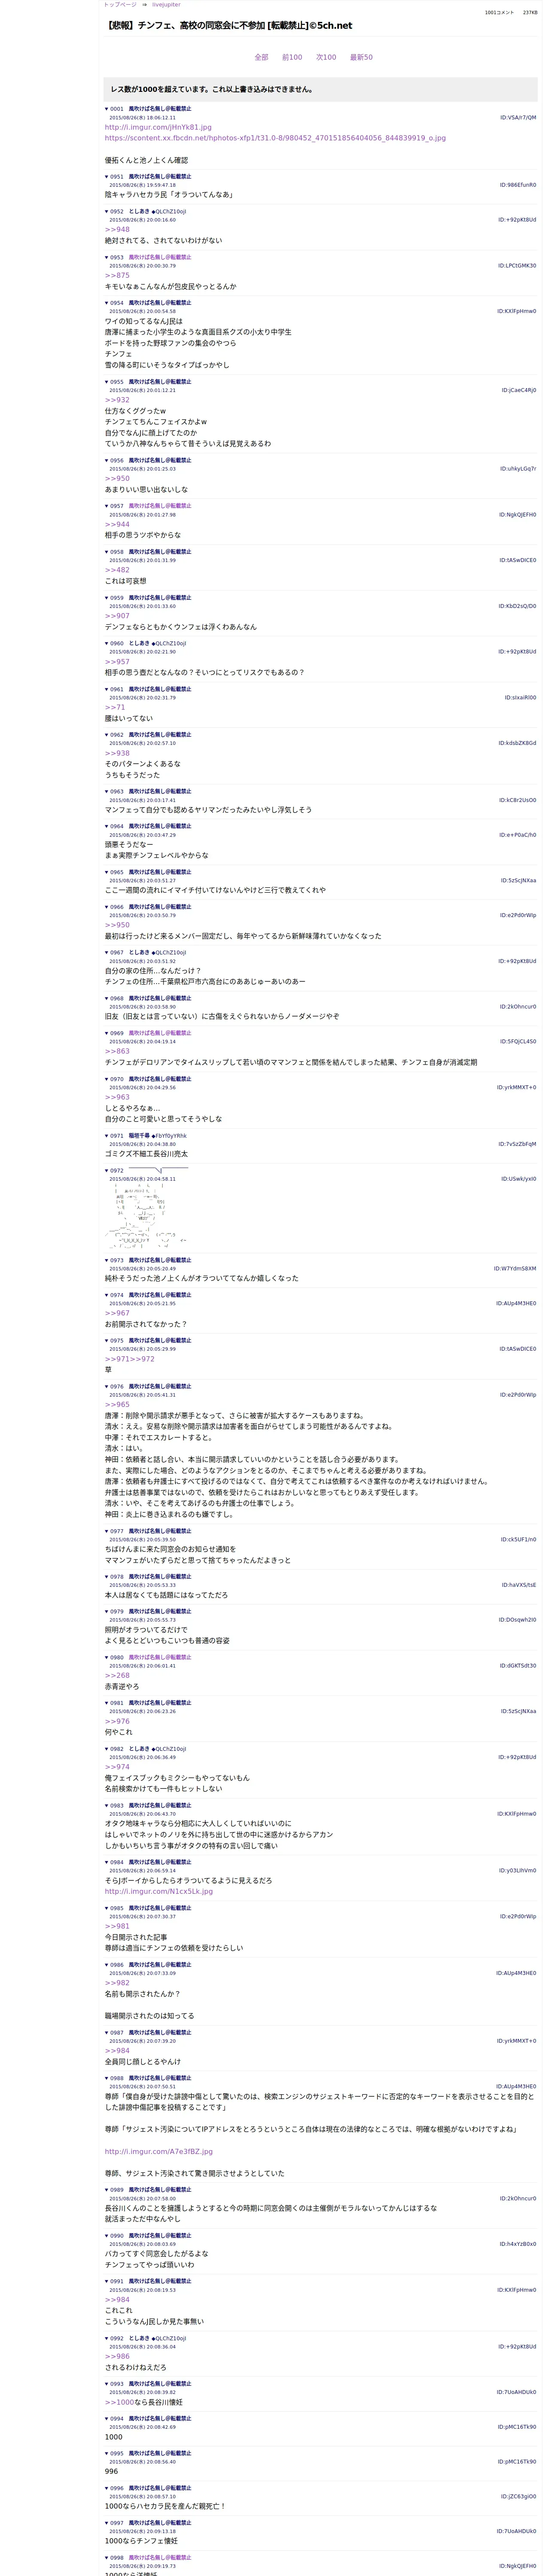
Task: Follow the >>875 reply anchor
Action: (117, 275)
